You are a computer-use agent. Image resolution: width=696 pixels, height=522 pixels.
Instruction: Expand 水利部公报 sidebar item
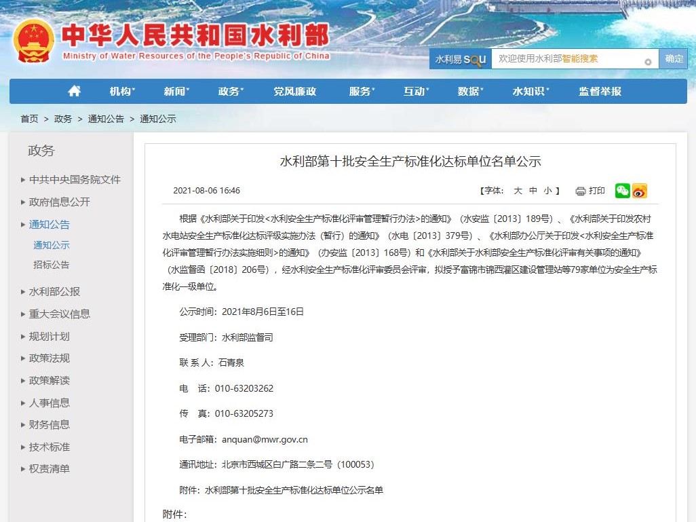click(54, 291)
